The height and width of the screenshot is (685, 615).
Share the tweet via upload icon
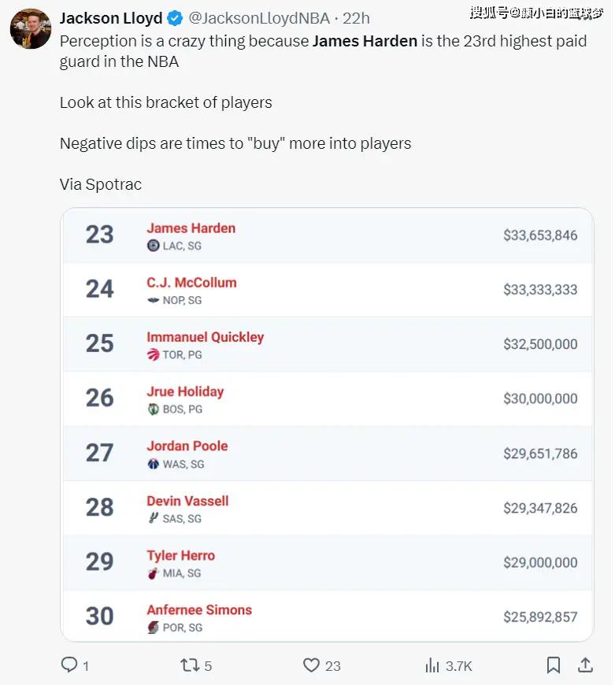[585, 665]
